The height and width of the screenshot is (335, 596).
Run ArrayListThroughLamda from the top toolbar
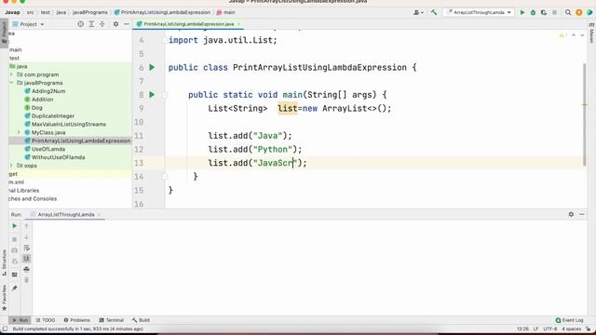click(x=522, y=12)
